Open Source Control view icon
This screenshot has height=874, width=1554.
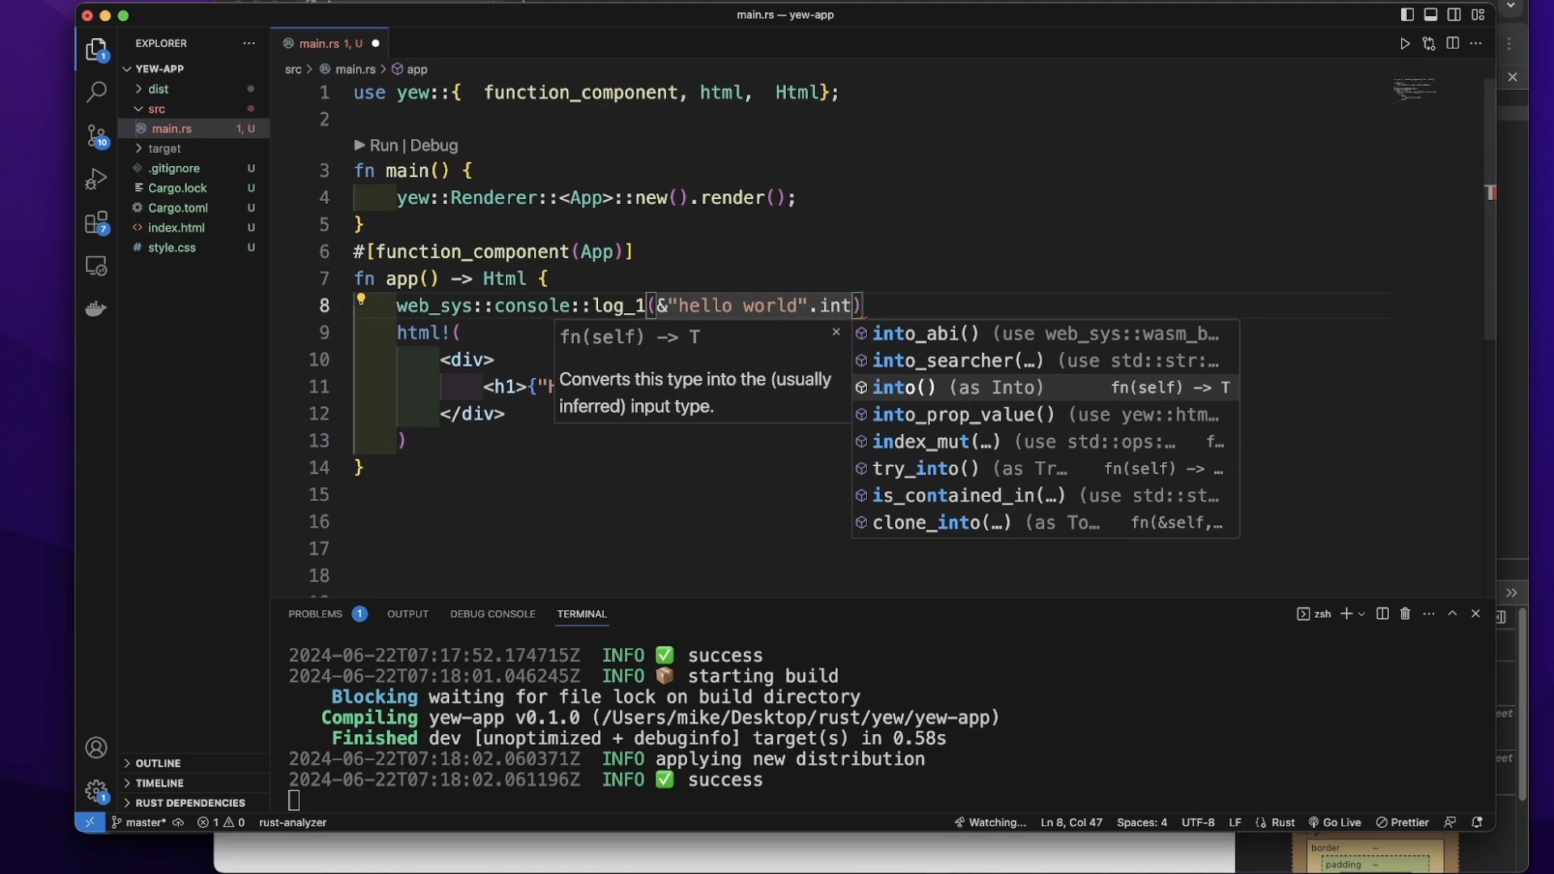[x=96, y=135]
